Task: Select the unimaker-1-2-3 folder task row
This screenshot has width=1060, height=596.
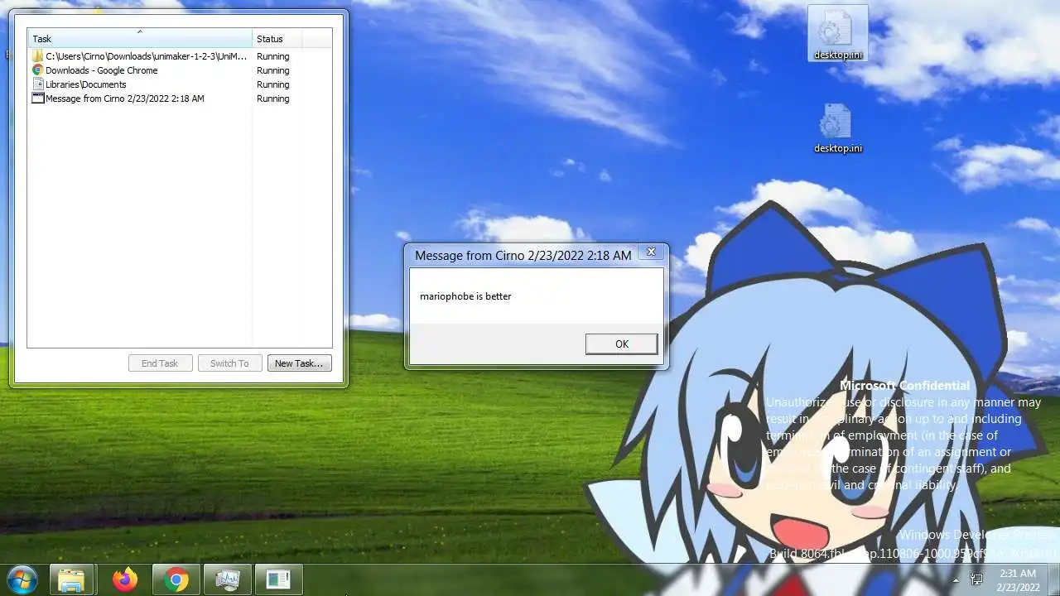Action: 180,56
